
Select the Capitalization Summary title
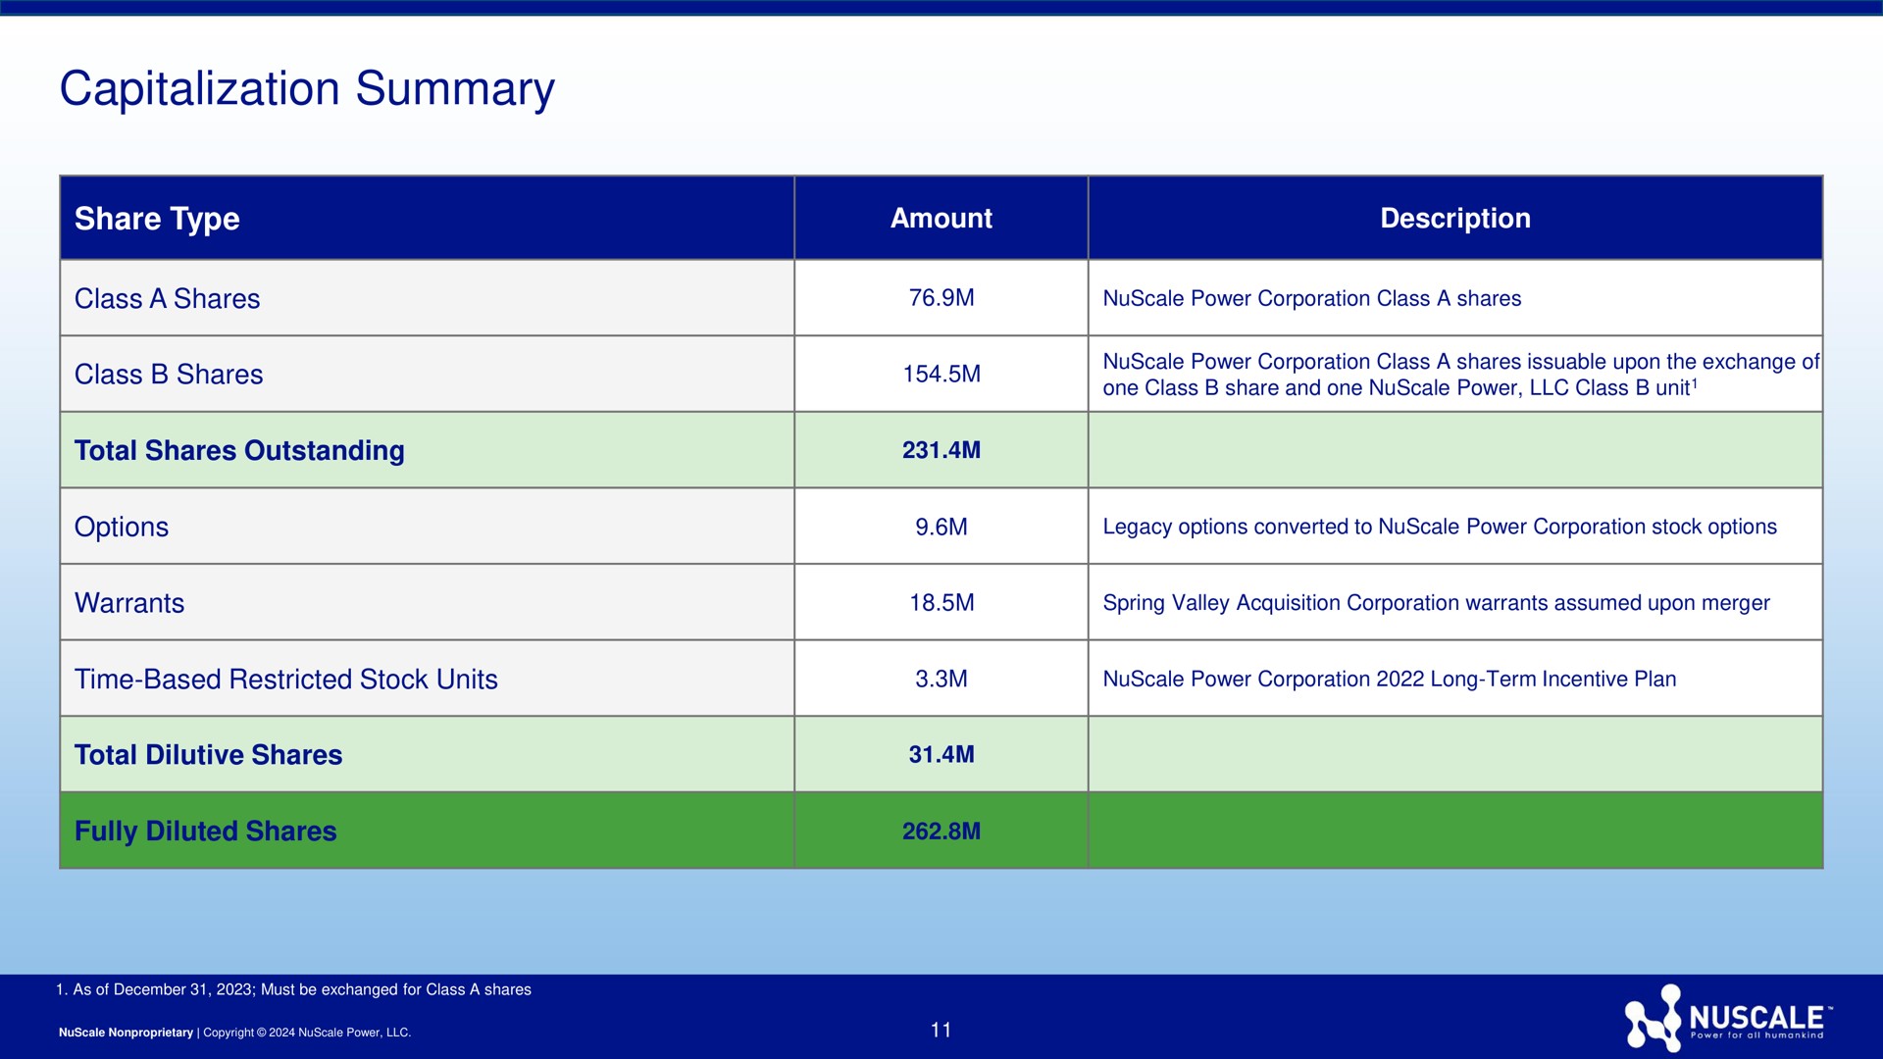coord(307,89)
